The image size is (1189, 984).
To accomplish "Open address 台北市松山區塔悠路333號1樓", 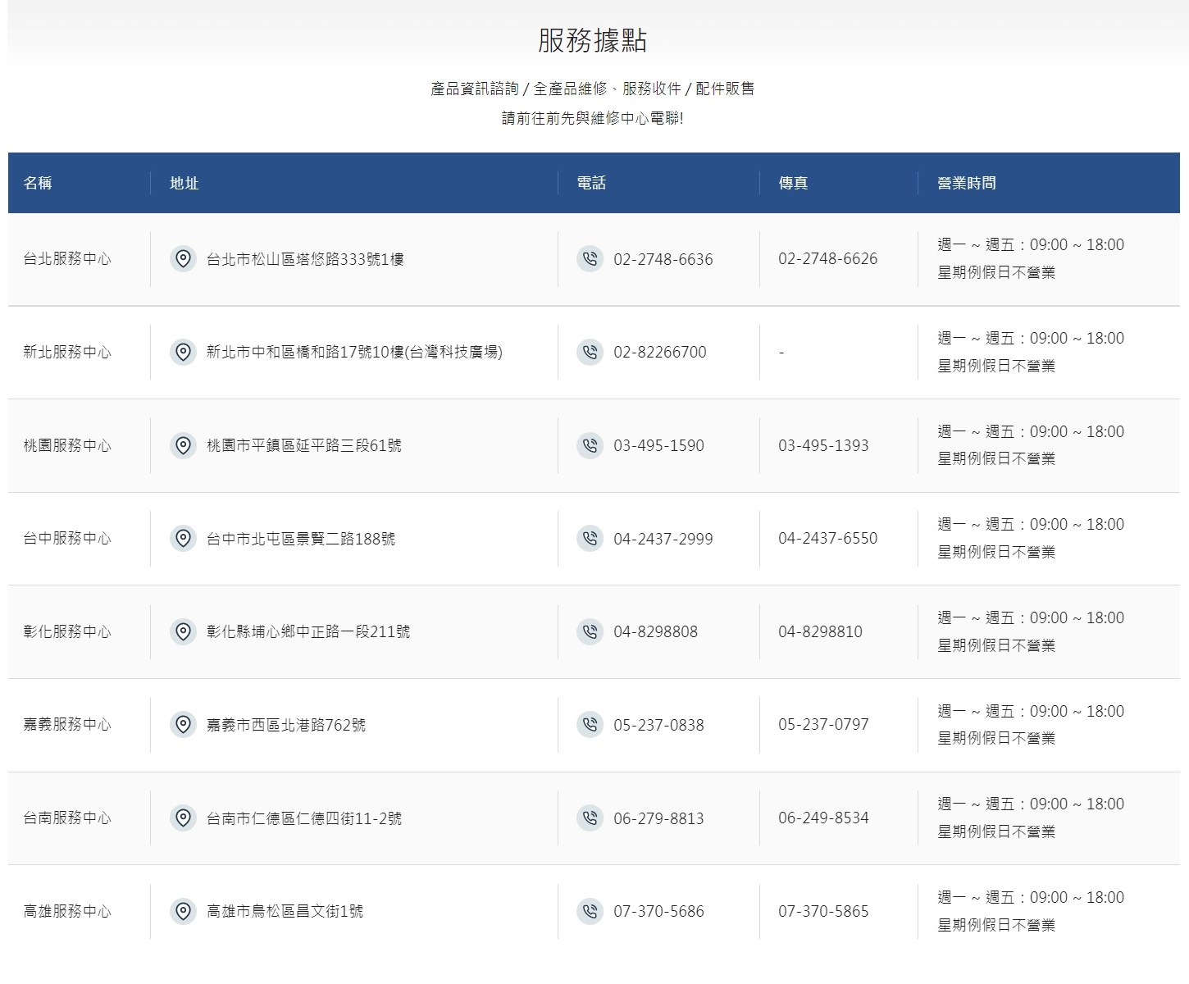I will pyautogui.click(x=305, y=259).
